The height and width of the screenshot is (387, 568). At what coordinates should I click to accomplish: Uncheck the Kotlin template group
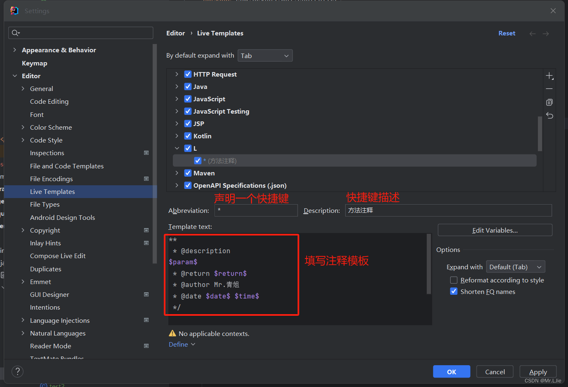(x=188, y=136)
